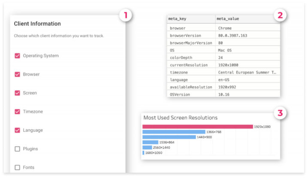Click the number 2 badge

tap(280, 16)
